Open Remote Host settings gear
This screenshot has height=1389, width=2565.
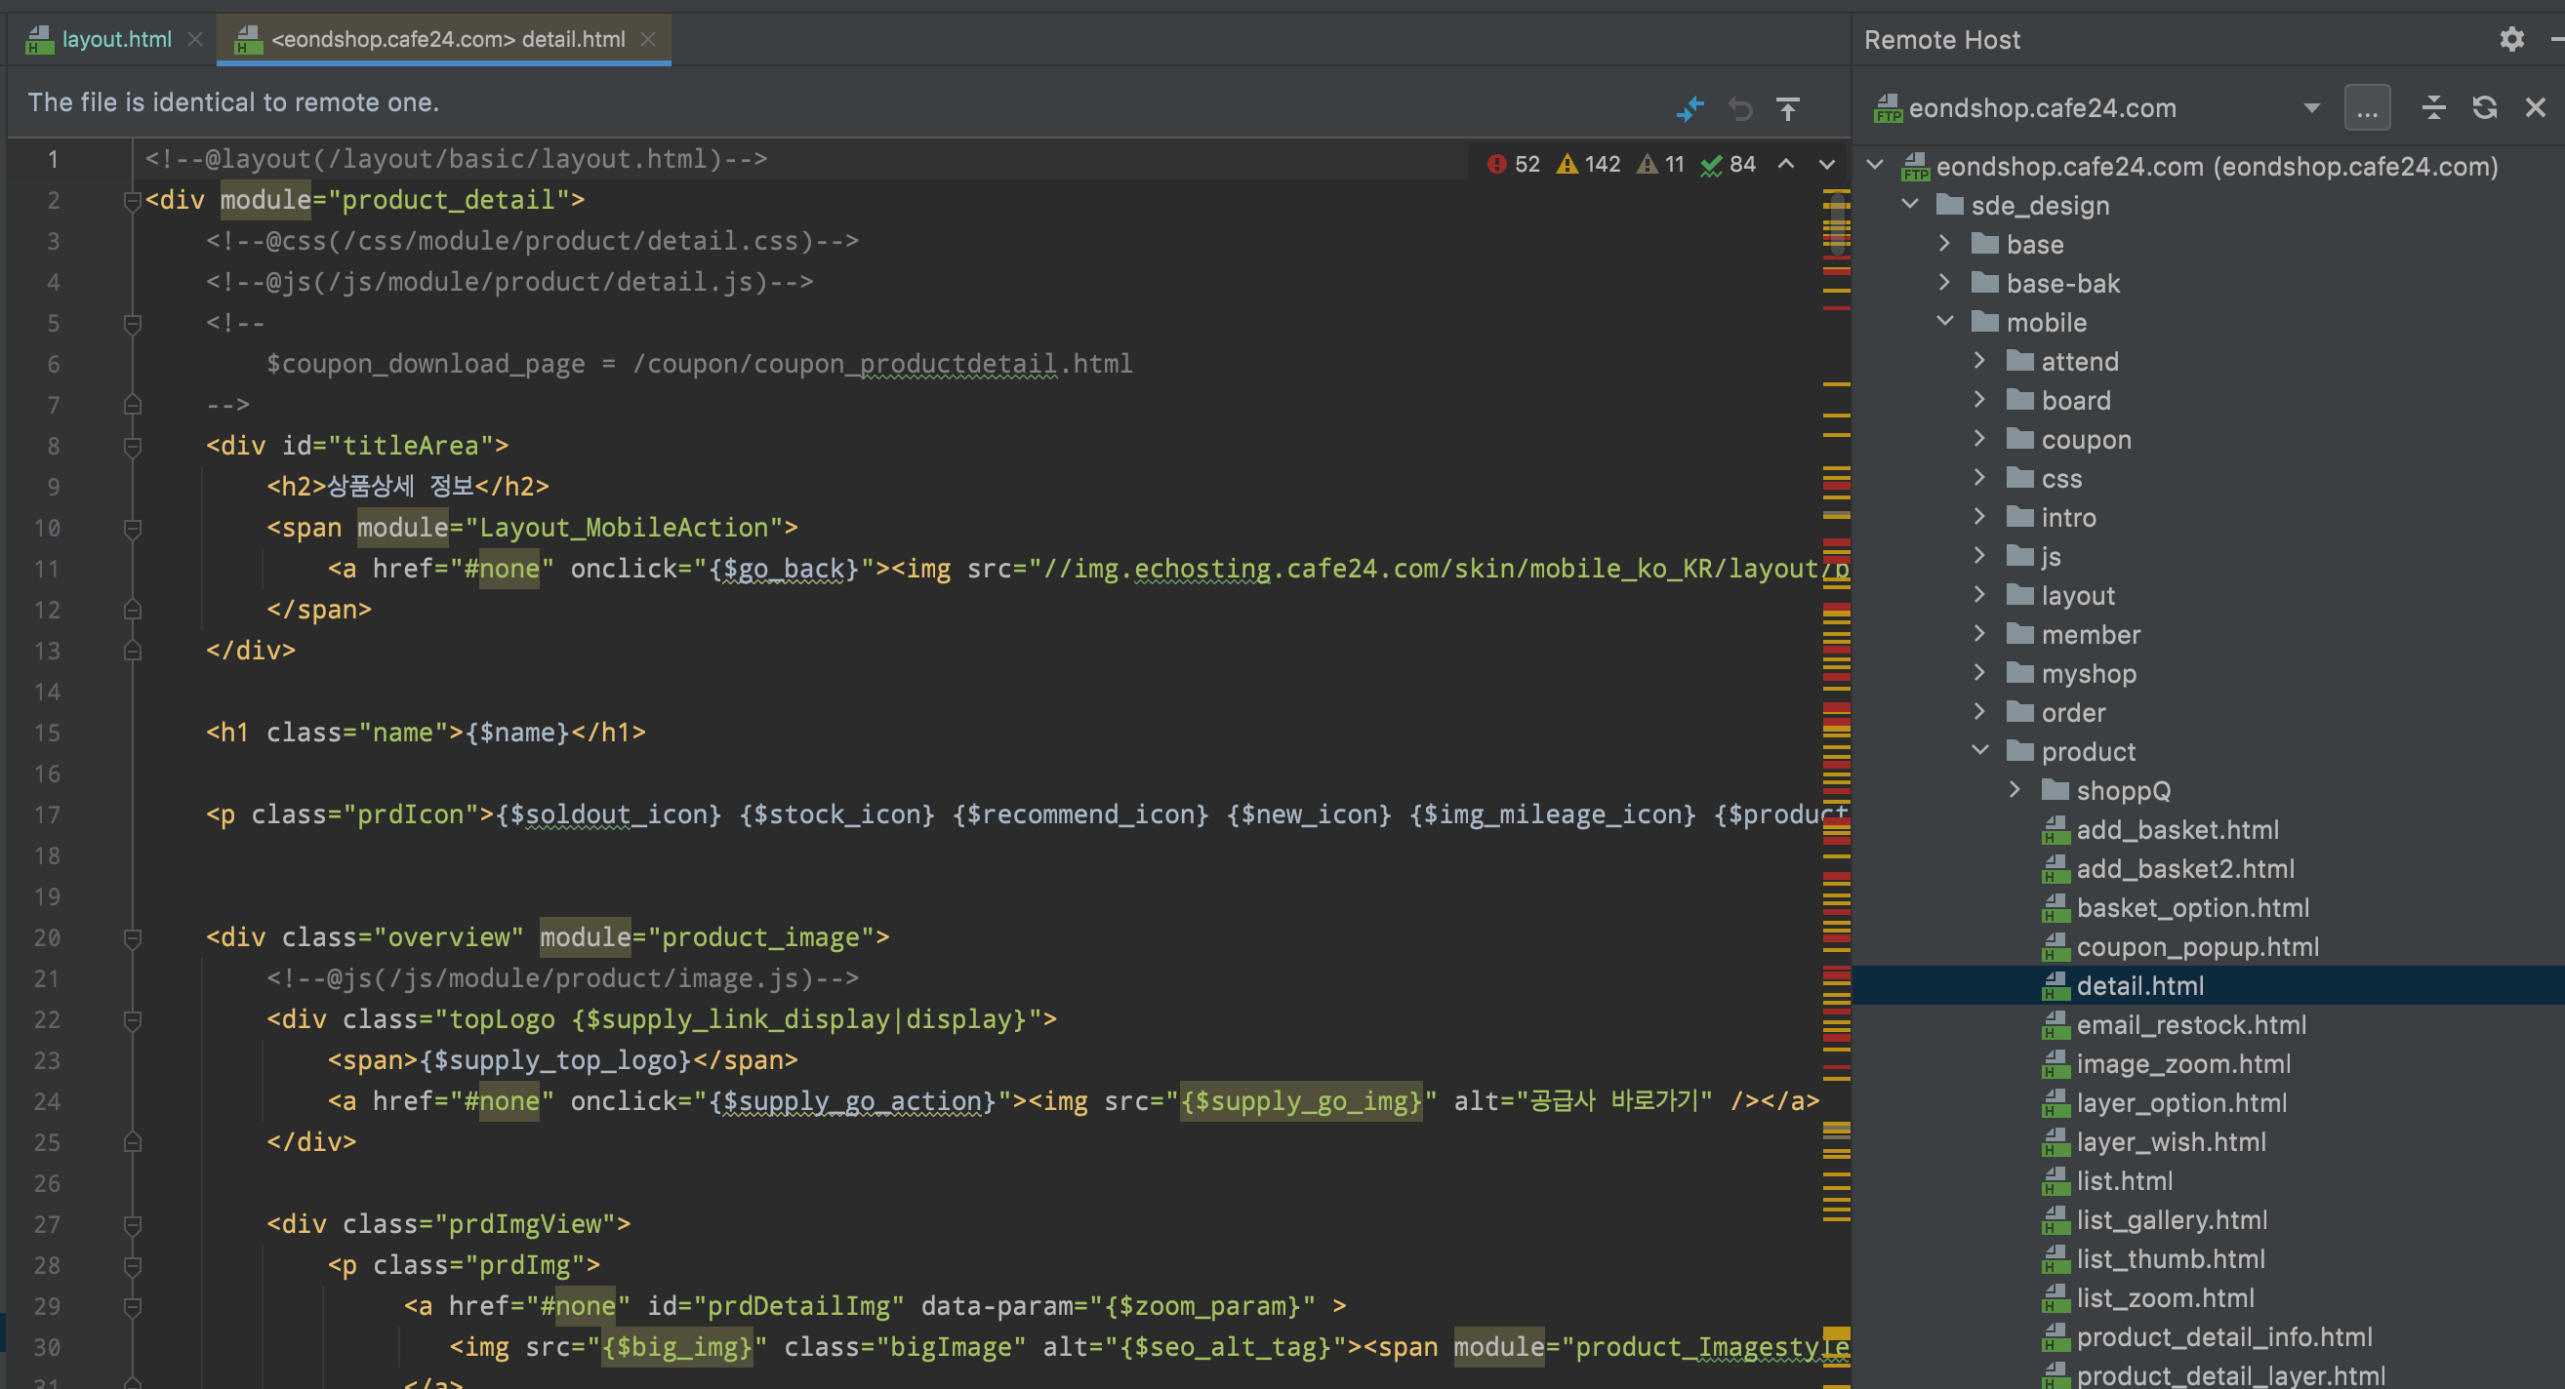pyautogui.click(x=2511, y=39)
